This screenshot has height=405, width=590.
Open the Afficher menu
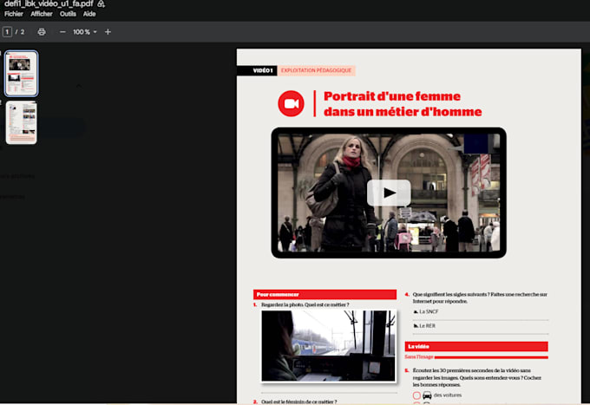pos(42,14)
